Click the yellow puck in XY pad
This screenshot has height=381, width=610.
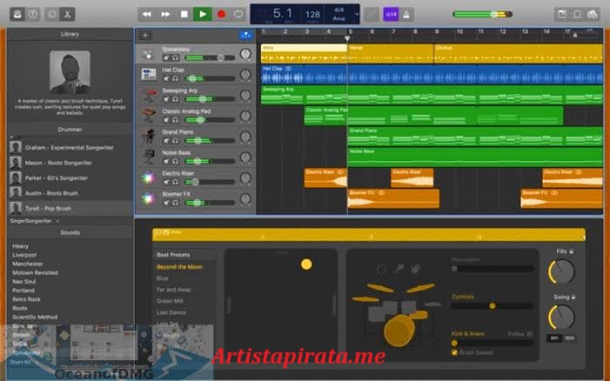click(306, 264)
